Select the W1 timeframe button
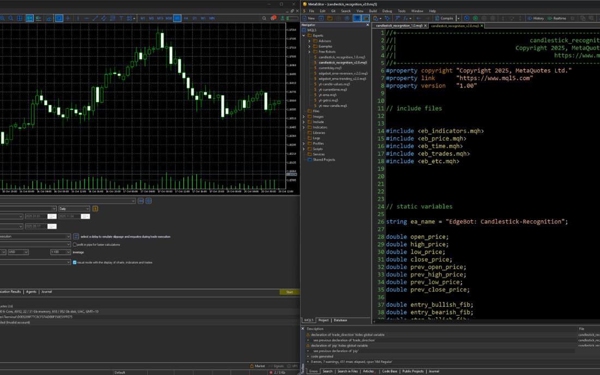Viewport: 600px width, 375px height. (203, 18)
